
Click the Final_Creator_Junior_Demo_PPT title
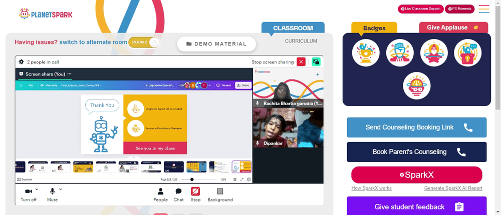[x=81, y=85]
